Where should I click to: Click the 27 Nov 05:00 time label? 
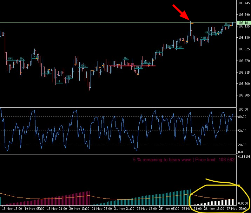click(x=237, y=209)
